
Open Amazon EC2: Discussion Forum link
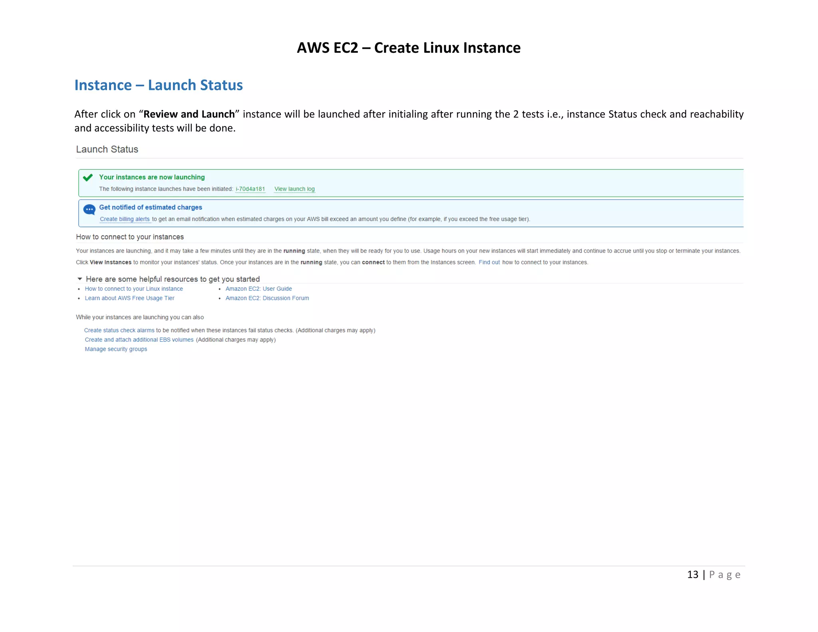pos(267,298)
